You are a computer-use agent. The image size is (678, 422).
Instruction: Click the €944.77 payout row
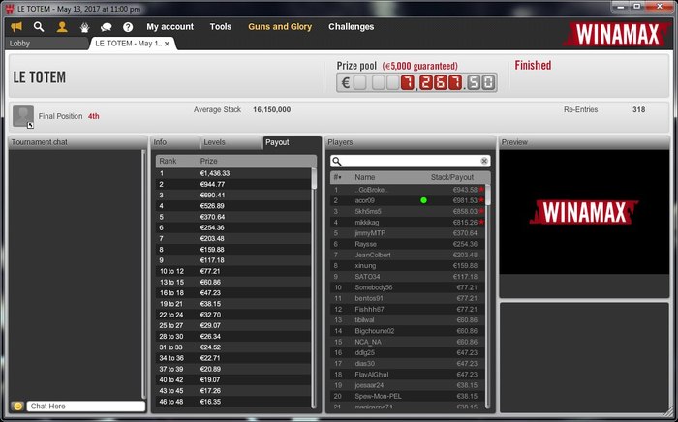tap(233, 184)
